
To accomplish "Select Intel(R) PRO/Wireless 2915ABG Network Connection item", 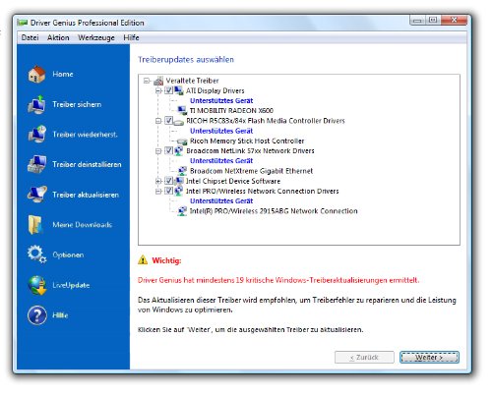I will 274,211.
